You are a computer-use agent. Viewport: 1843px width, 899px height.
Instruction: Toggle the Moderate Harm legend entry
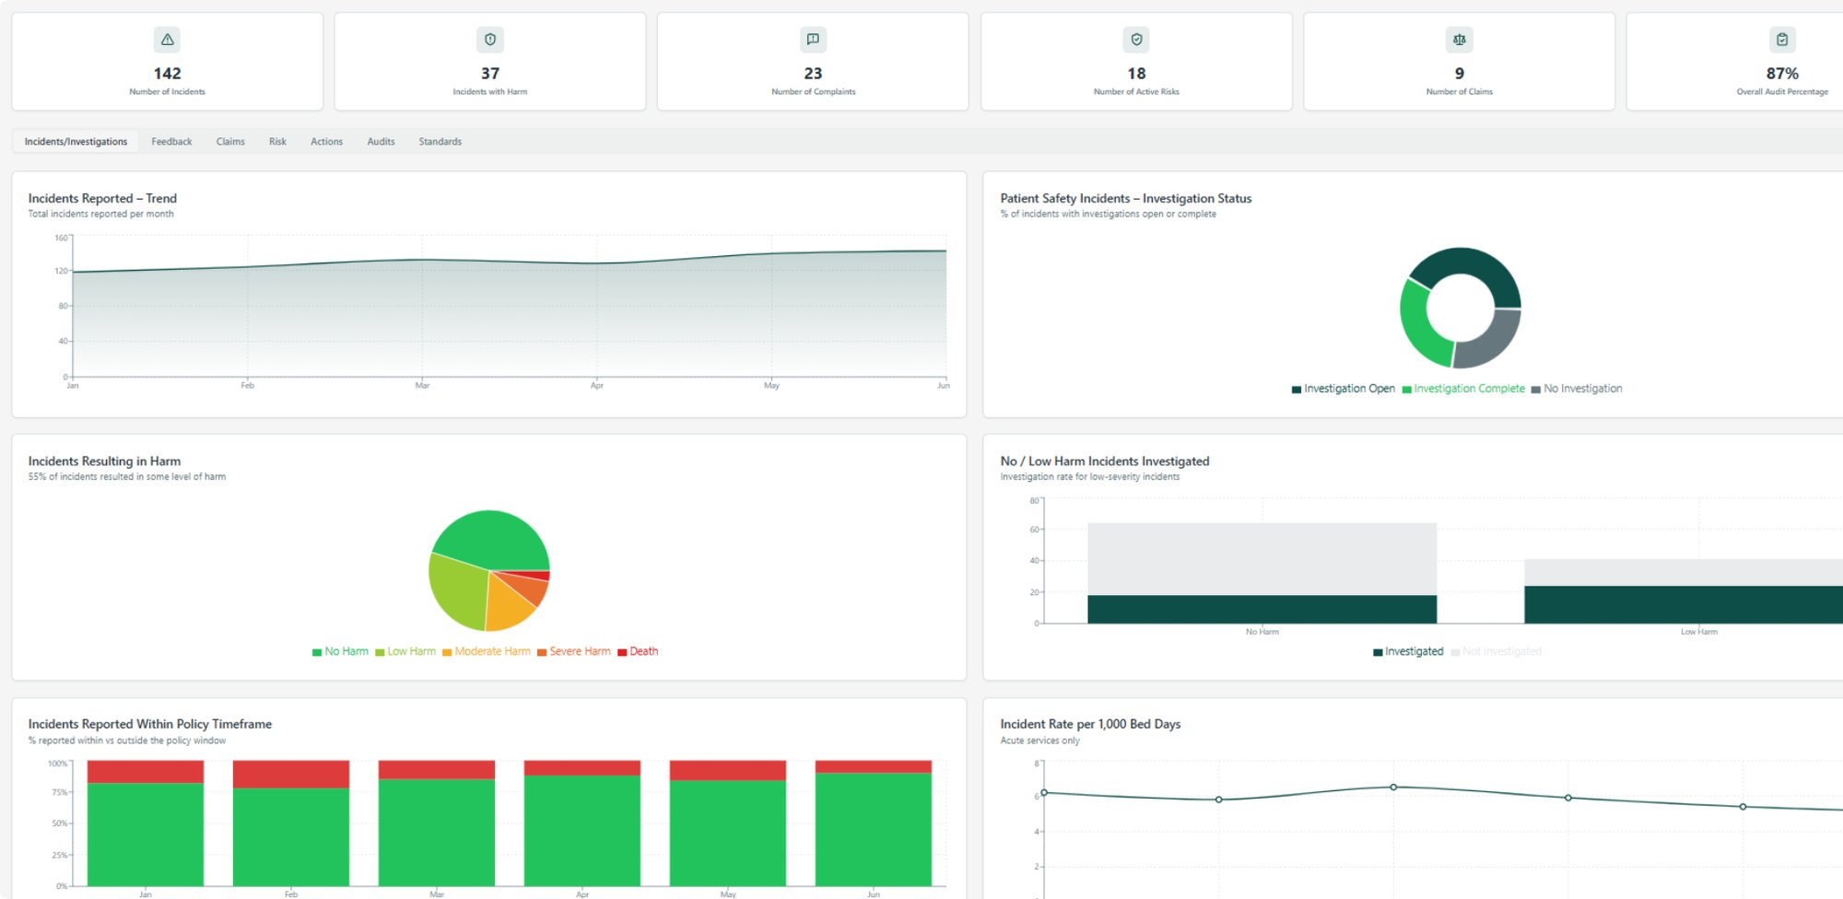pos(487,651)
